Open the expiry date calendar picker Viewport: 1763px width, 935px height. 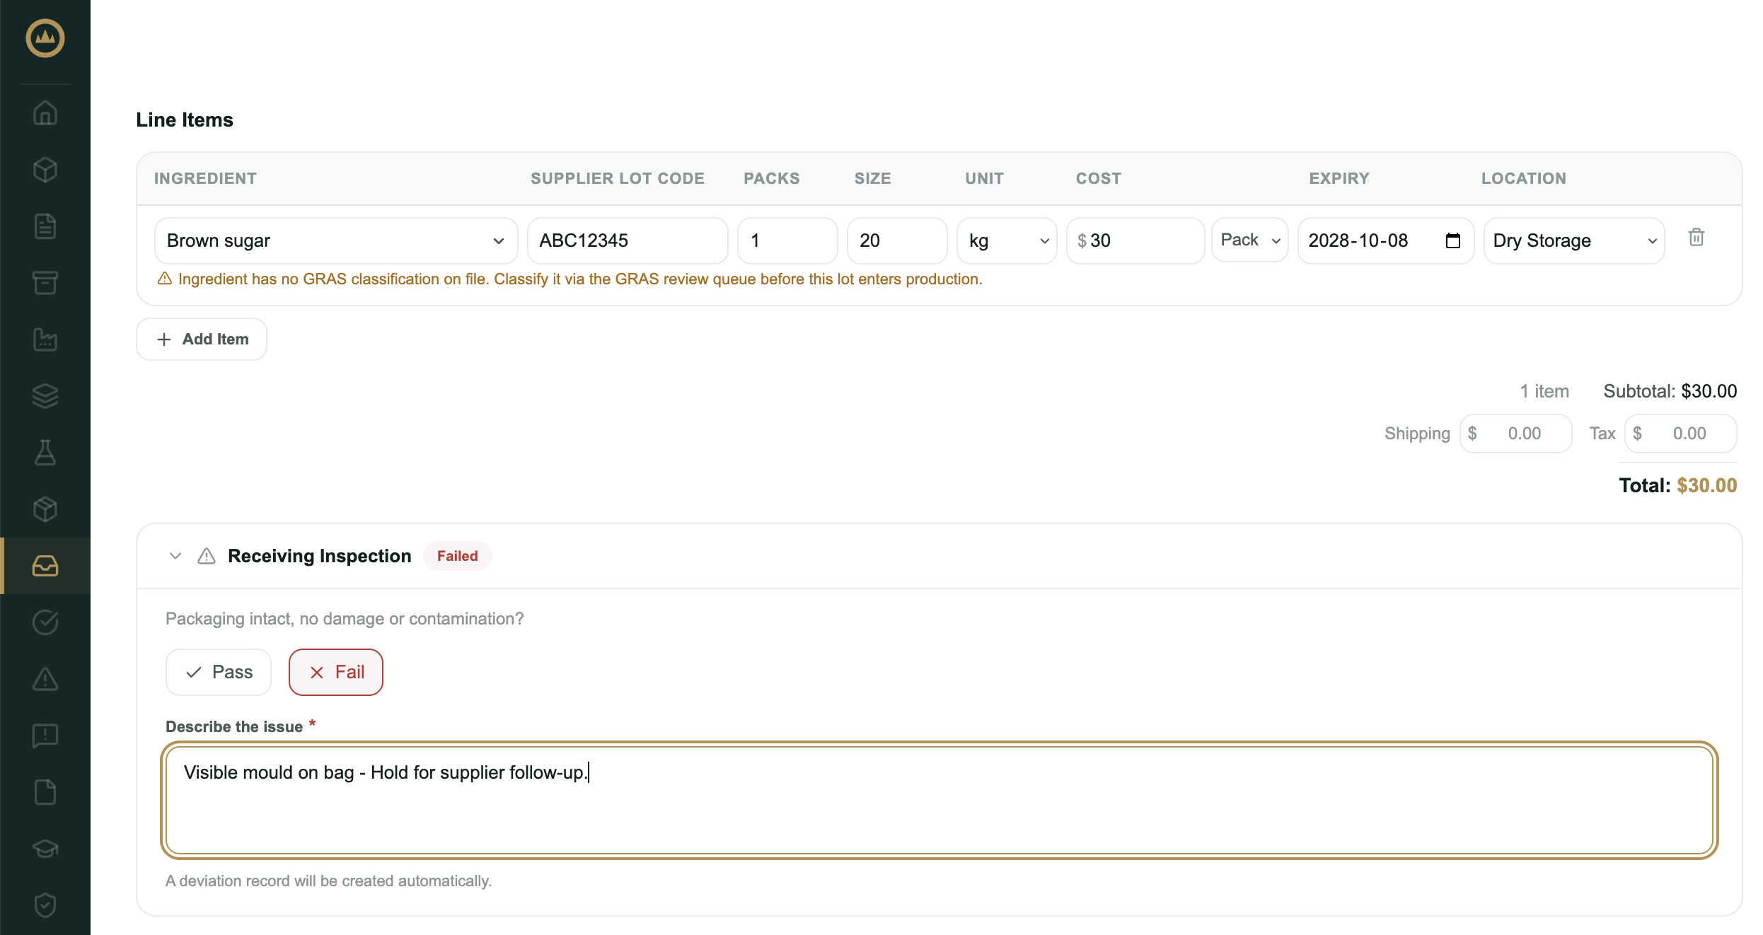coord(1453,240)
